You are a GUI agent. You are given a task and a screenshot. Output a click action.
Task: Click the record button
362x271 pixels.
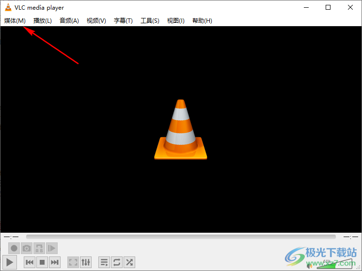pyautogui.click(x=14, y=248)
